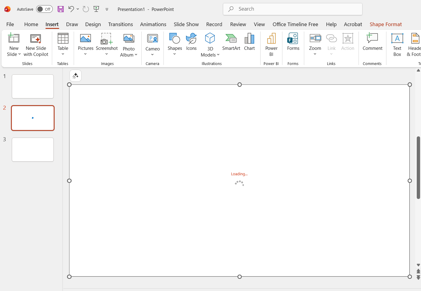Image resolution: width=421 pixels, height=291 pixels.
Task: Start slideshow from beginning icon
Action: [96, 9]
